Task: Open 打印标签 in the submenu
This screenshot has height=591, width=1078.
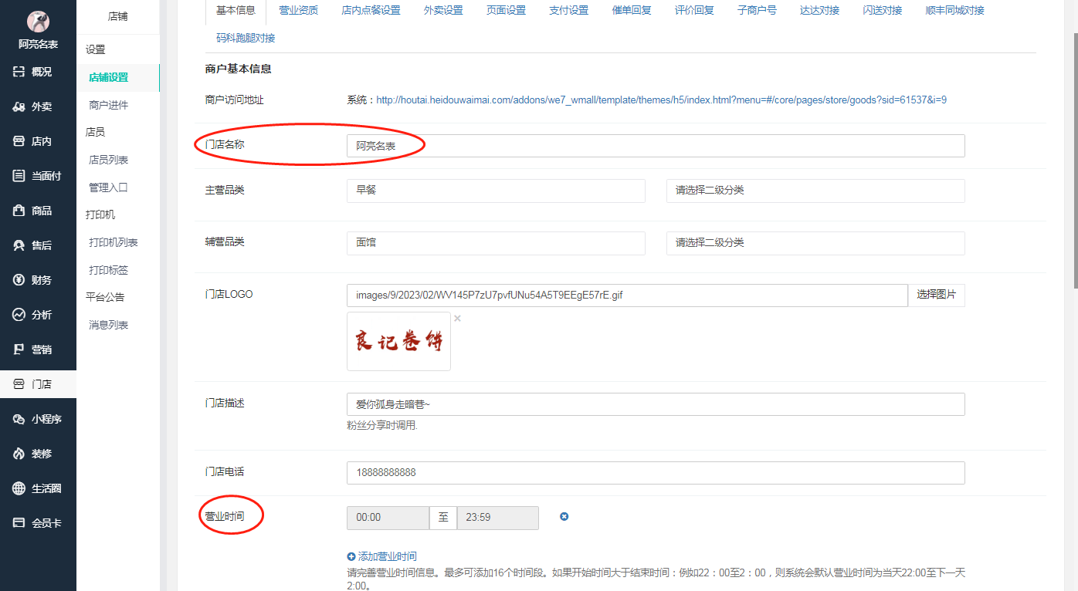Action: [109, 270]
